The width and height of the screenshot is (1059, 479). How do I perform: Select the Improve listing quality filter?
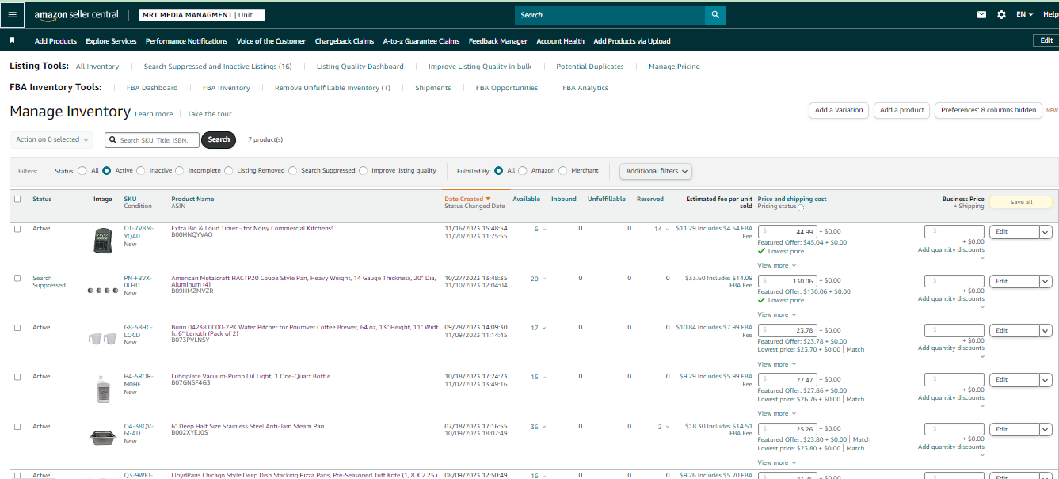point(364,170)
